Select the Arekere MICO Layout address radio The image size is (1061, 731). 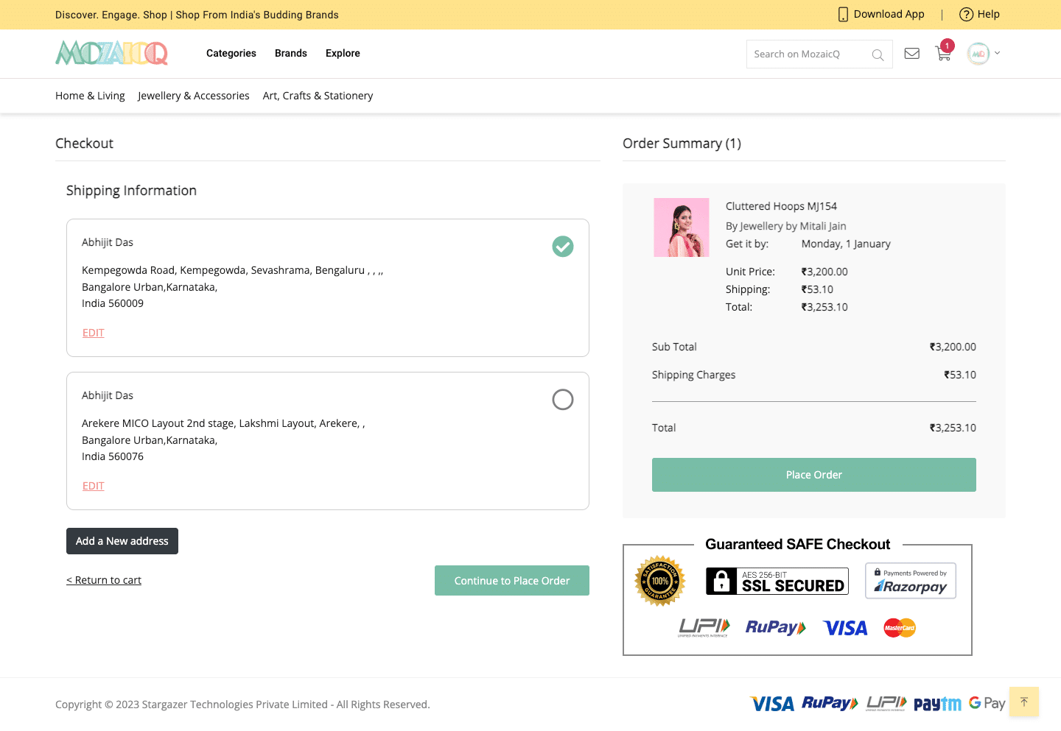pyautogui.click(x=563, y=400)
